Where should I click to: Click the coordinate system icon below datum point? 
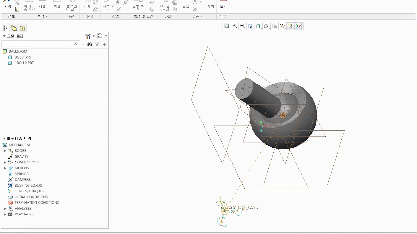(195, 9)
